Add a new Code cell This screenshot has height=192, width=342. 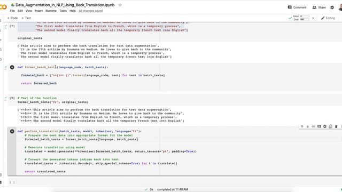(12, 18)
